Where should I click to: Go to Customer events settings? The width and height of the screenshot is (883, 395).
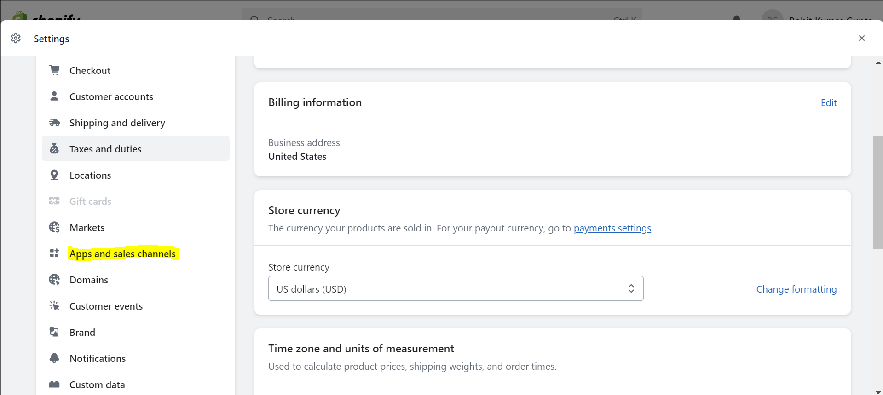pyautogui.click(x=136, y=306)
